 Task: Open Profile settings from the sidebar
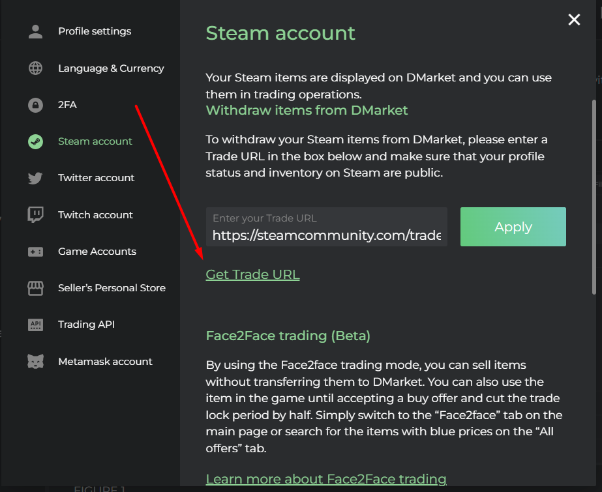click(x=95, y=31)
